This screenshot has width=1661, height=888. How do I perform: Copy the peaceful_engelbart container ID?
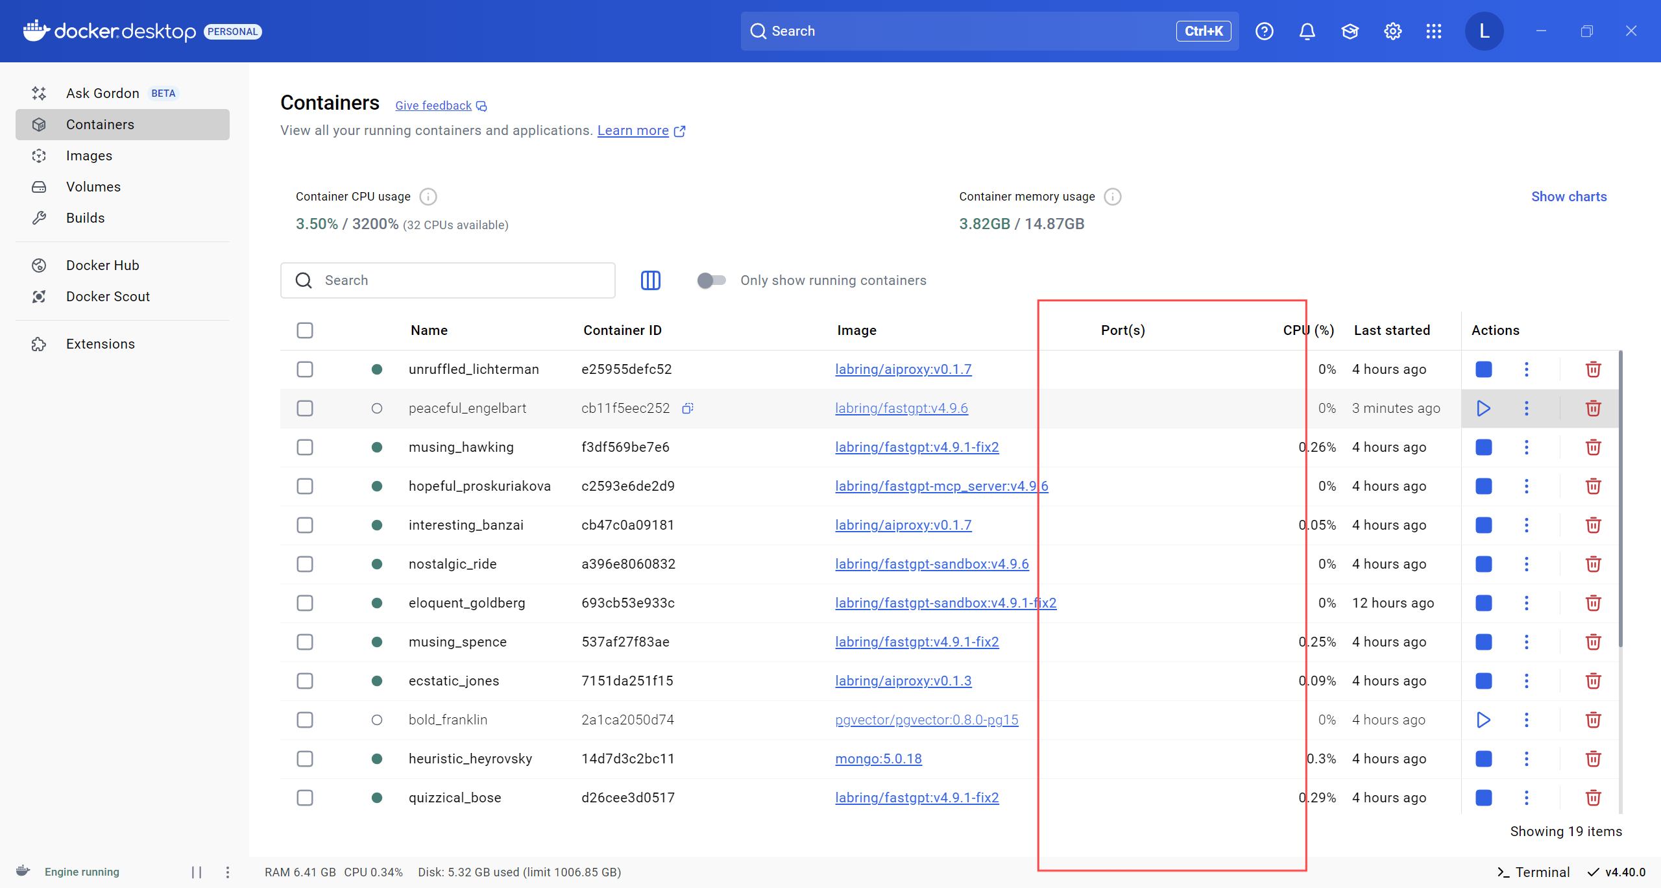[688, 408]
